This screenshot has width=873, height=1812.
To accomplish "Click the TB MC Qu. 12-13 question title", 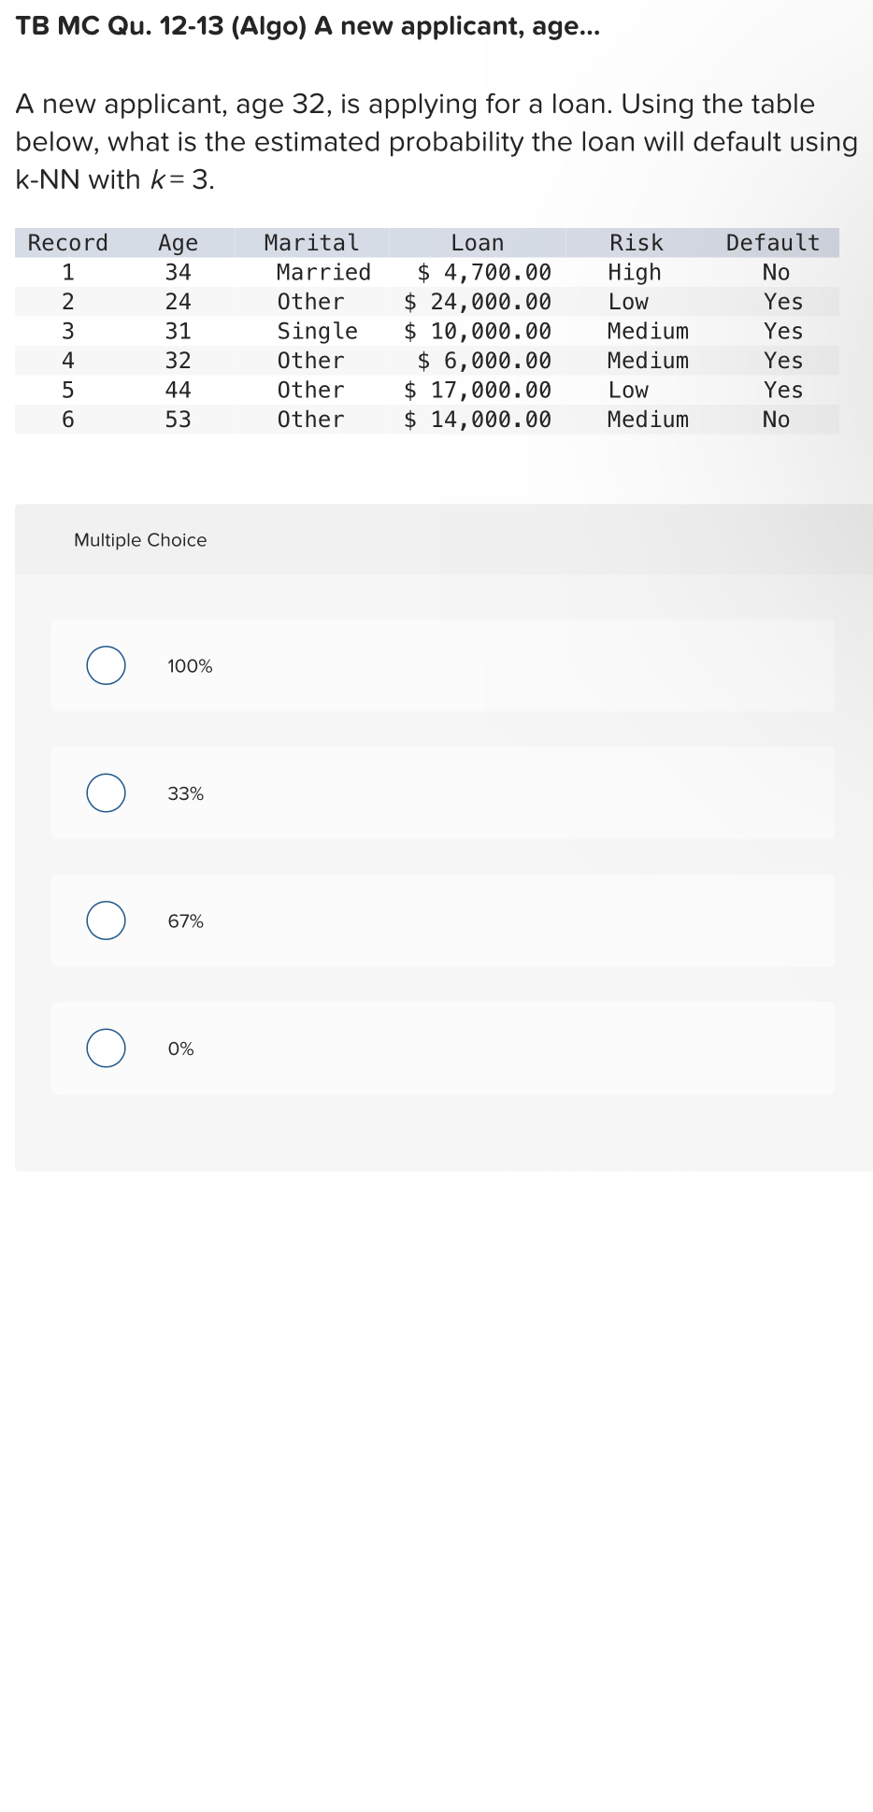I will pyautogui.click(x=308, y=26).
